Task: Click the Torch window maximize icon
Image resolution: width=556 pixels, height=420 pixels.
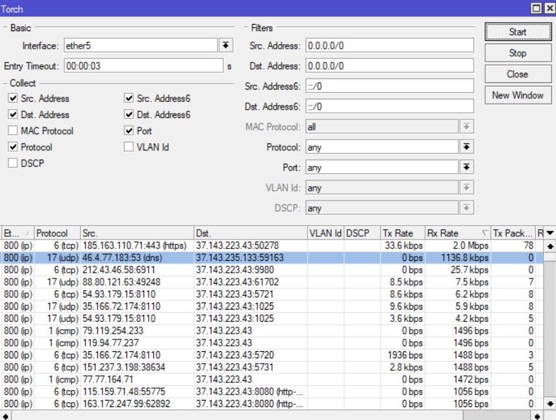Action: [x=536, y=8]
